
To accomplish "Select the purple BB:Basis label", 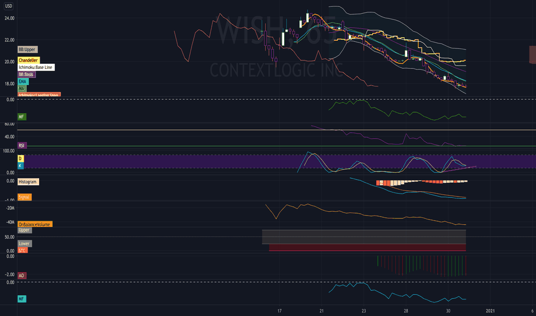I will [26, 75].
